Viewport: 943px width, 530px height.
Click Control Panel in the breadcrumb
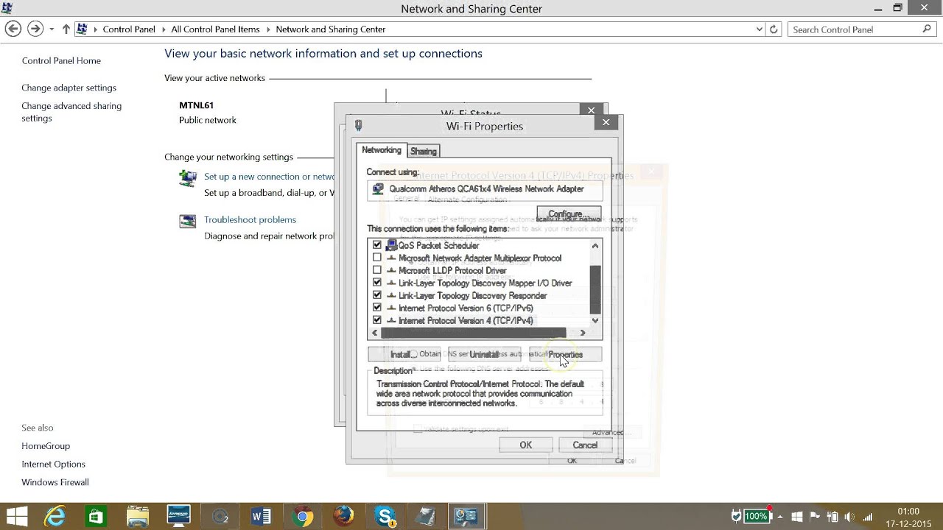[x=129, y=29]
